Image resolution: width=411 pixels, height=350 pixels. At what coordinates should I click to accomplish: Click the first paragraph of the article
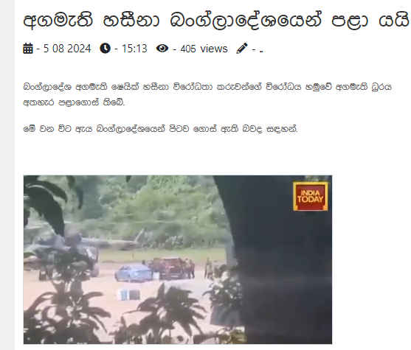(207, 94)
